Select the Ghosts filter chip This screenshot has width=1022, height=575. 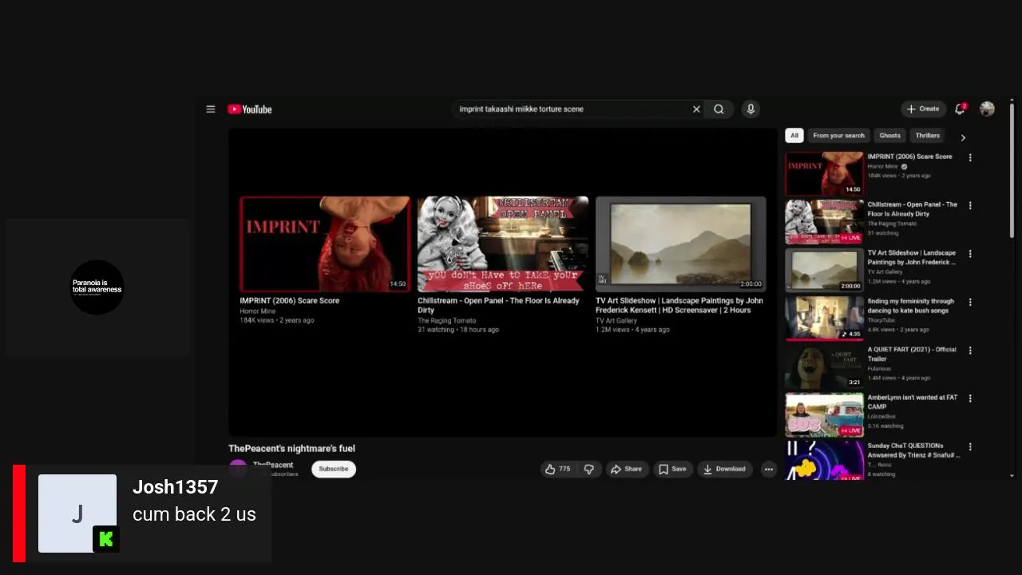pos(890,136)
